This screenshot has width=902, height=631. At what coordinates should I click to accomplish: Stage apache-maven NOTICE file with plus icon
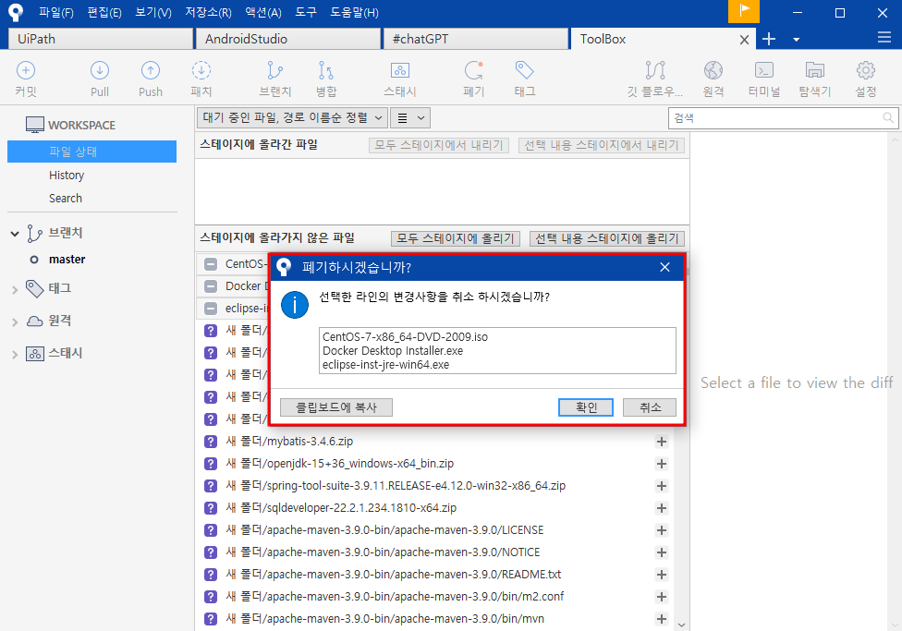pos(662,552)
